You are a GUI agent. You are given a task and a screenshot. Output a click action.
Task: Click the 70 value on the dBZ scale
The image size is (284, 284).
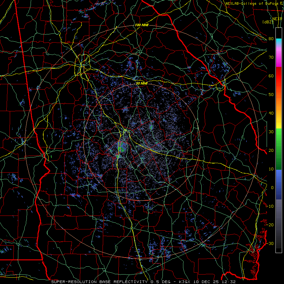[x=271, y=57]
